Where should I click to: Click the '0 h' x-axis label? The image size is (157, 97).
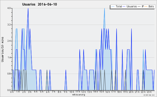click(x=12, y=92)
